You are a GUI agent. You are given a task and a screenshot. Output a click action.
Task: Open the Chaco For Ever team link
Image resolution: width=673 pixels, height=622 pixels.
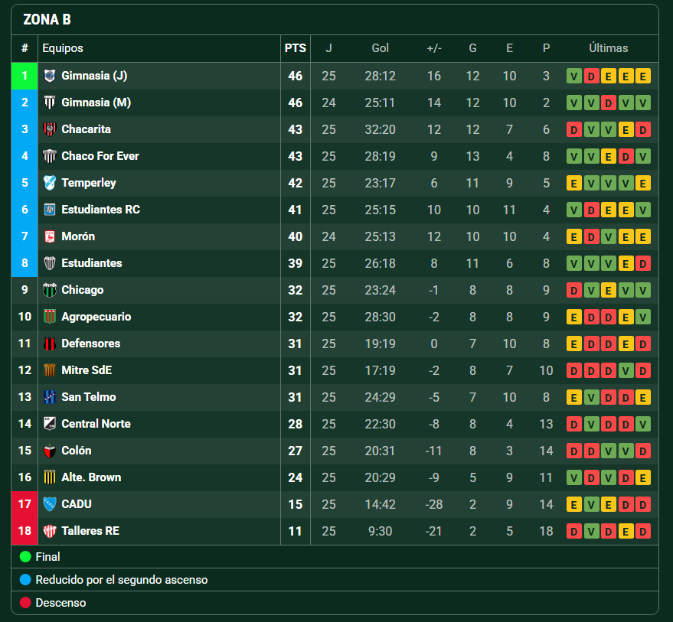coord(100,156)
